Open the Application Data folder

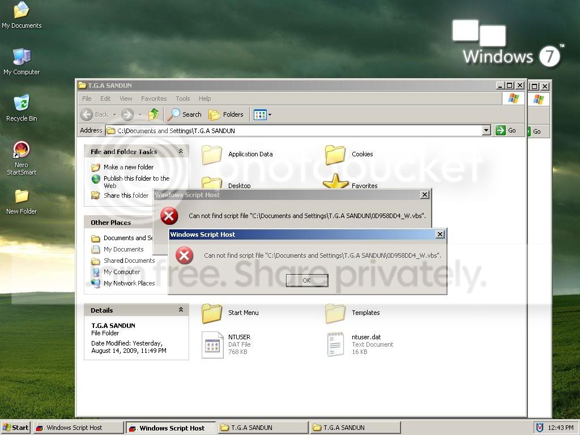pyautogui.click(x=237, y=154)
